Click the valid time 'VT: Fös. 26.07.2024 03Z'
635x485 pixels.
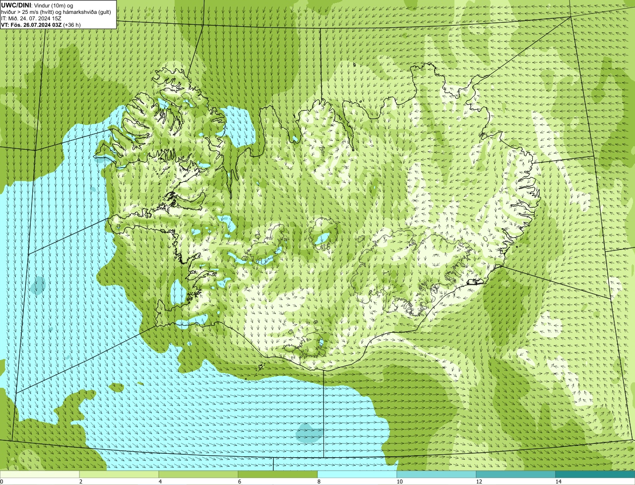click(31, 24)
